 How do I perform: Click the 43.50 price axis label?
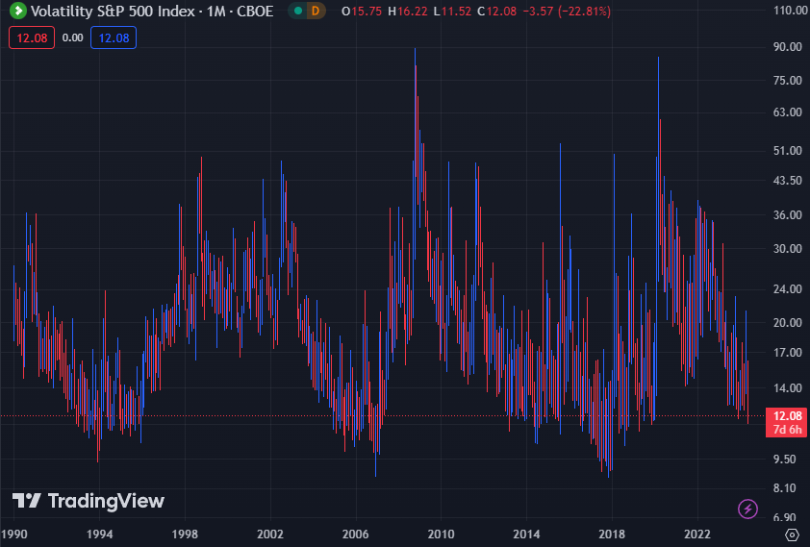tap(787, 181)
